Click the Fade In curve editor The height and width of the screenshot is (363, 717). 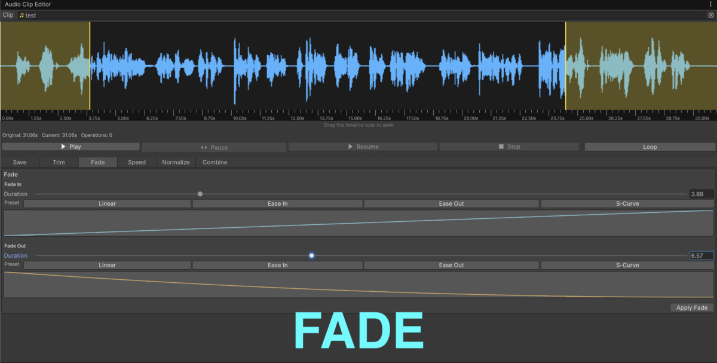tap(358, 223)
